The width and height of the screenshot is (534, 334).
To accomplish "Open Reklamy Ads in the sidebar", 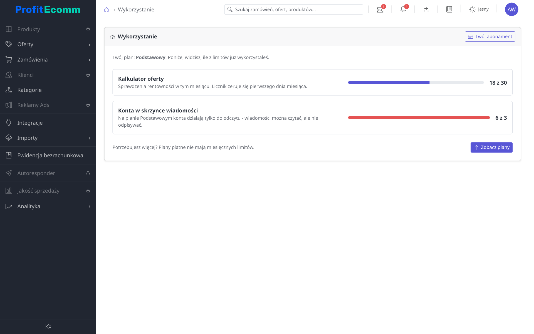I will coord(48,105).
